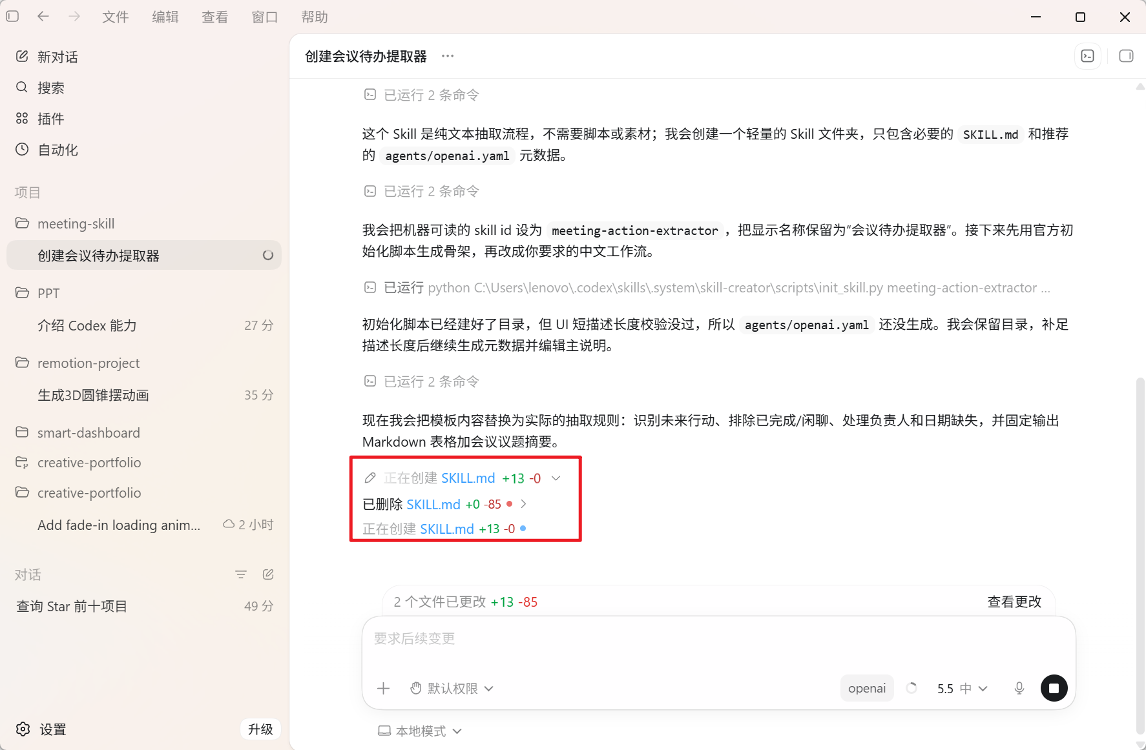This screenshot has width=1146, height=750.
Task: Click the new chat icon beside 对话
Action: pyautogui.click(x=268, y=574)
